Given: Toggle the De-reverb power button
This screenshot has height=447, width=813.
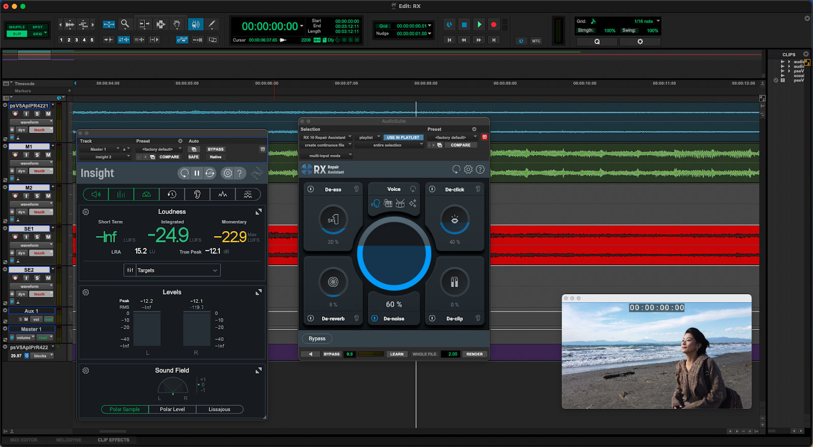Looking at the screenshot, I should click(x=311, y=318).
